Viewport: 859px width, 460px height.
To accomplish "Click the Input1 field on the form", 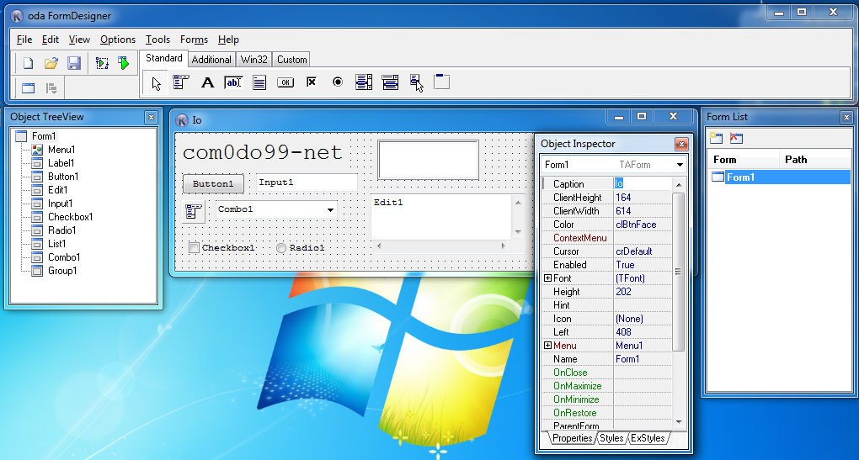I will 307,182.
